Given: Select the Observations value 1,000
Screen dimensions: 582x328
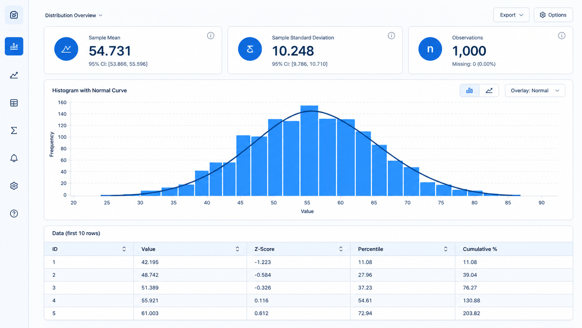Looking at the screenshot, I should pos(469,51).
